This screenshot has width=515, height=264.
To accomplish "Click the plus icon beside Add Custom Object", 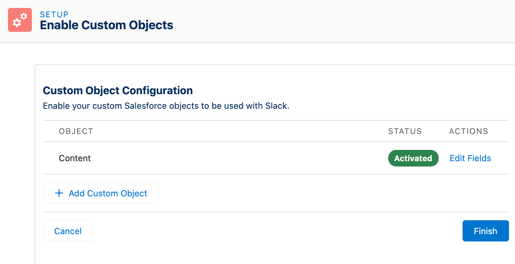I will [59, 193].
